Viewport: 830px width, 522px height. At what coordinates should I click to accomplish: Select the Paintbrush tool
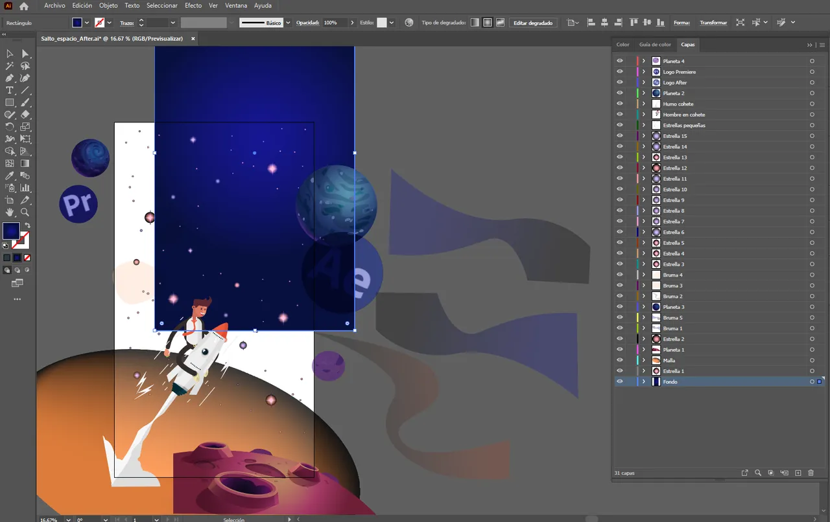pyautogui.click(x=25, y=102)
